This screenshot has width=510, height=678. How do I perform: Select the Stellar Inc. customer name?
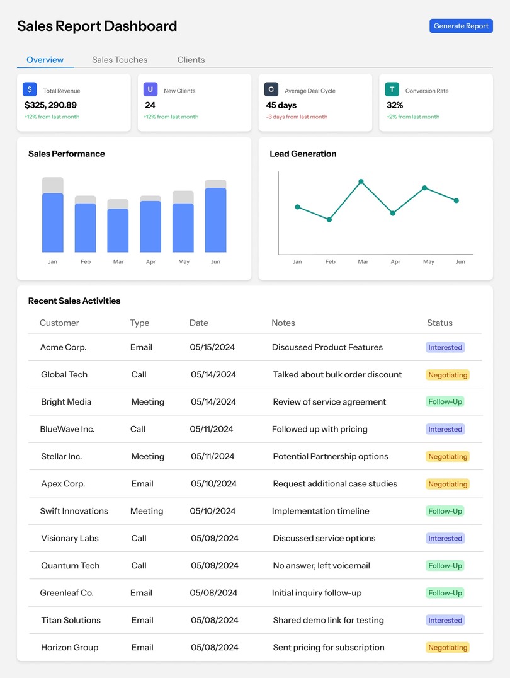61,456
